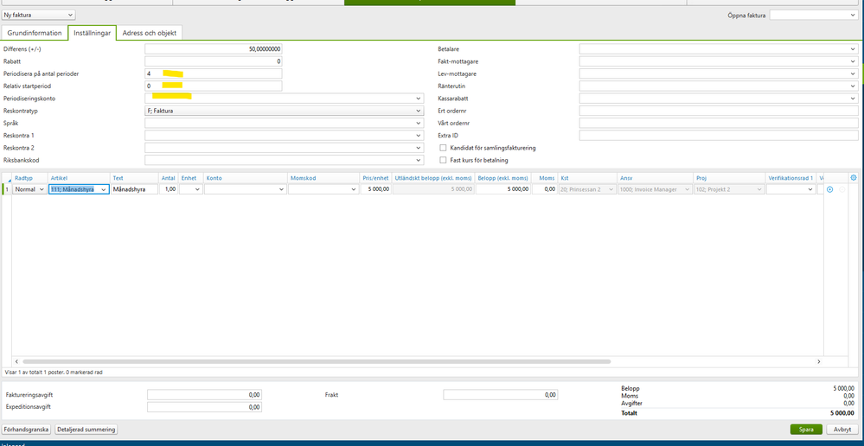The height and width of the screenshot is (446, 864).
Task: Tick Kandidat för samlingsfakturering checkbox
Action: click(443, 148)
